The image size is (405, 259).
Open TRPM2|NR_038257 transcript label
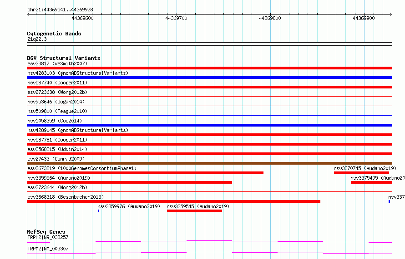[48, 237]
